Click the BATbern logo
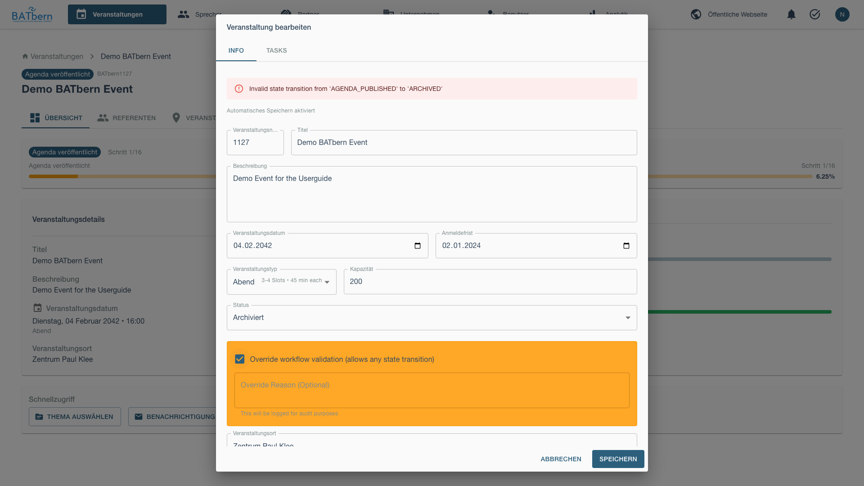 [x=32, y=14]
